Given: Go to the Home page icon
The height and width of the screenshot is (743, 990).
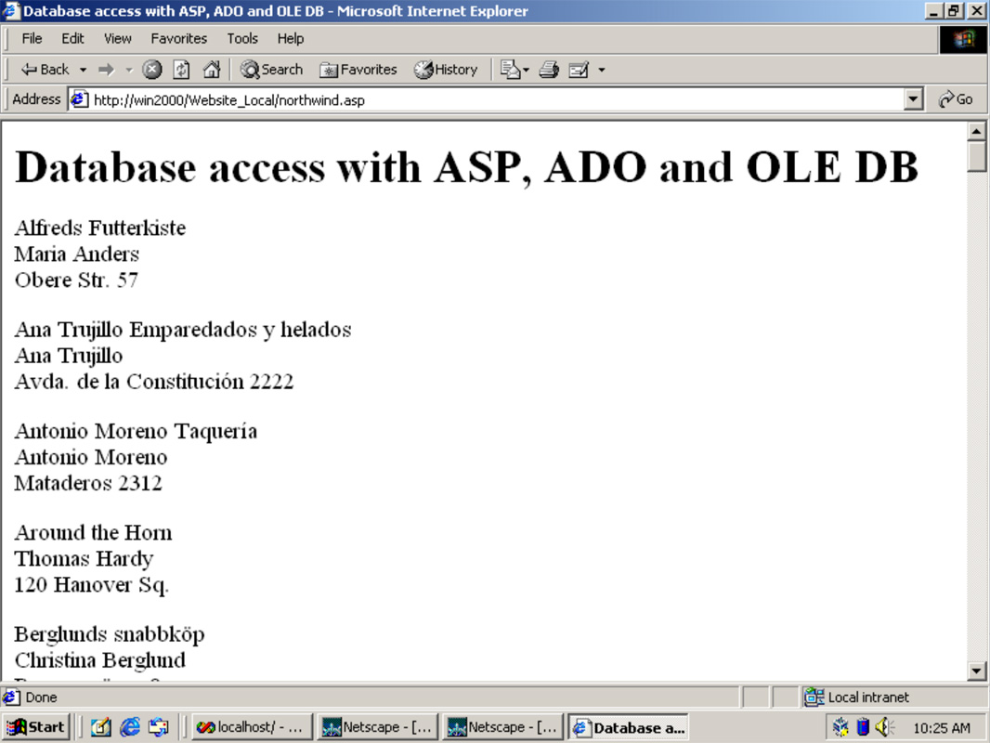Looking at the screenshot, I should (x=212, y=70).
